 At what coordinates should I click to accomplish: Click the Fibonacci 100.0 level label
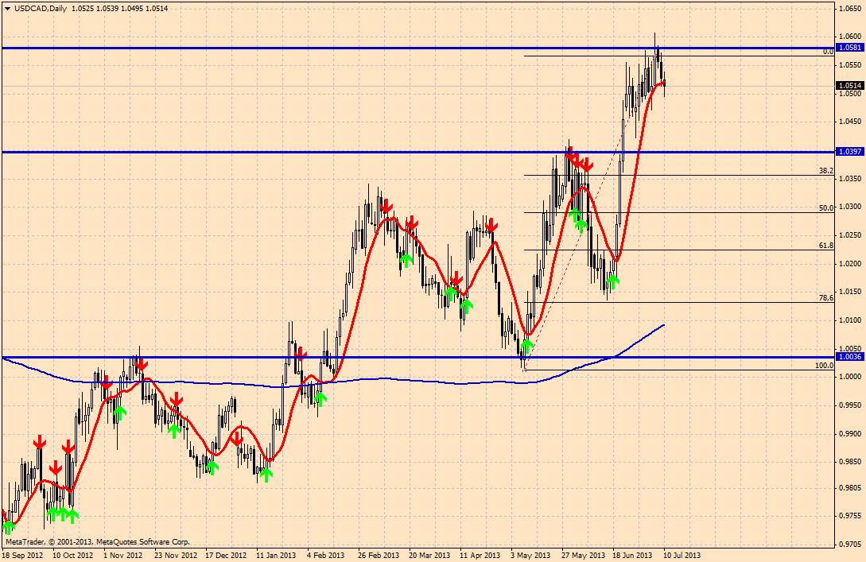825,366
